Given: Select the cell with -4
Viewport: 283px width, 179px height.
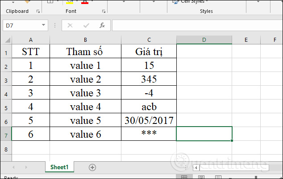Looking at the screenshot, I should click(x=149, y=93).
